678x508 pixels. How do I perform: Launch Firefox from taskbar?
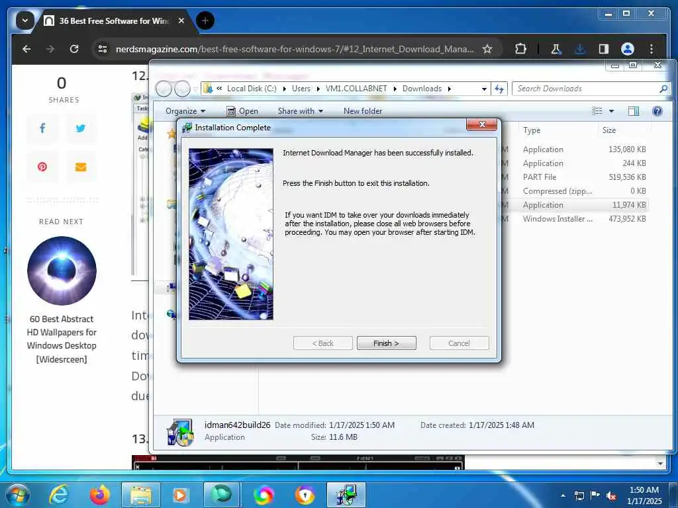point(100,495)
